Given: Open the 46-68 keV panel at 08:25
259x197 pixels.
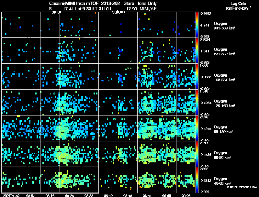Looking at the screenshot, I should point(69,180).
